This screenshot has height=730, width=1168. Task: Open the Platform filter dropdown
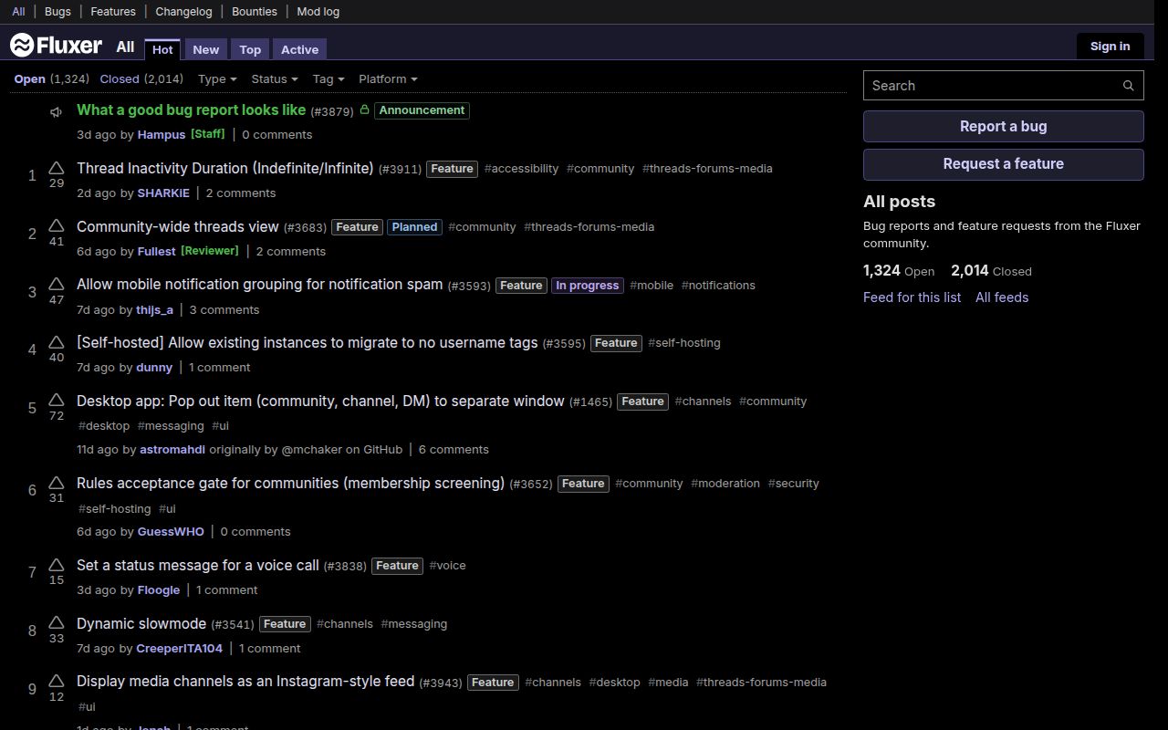point(388,79)
